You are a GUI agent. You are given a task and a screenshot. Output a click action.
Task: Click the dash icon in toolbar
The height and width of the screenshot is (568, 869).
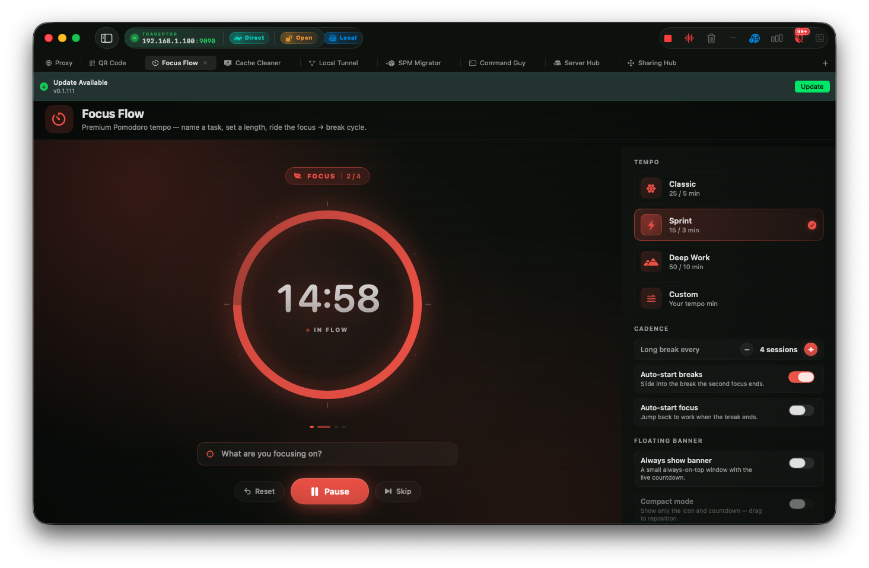[x=733, y=38]
